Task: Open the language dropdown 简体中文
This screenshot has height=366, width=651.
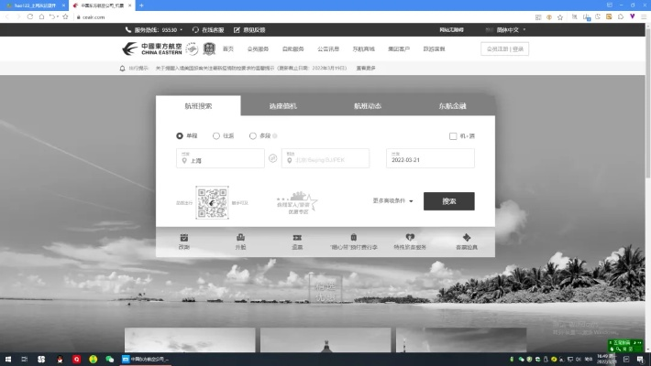Action: tap(506, 30)
